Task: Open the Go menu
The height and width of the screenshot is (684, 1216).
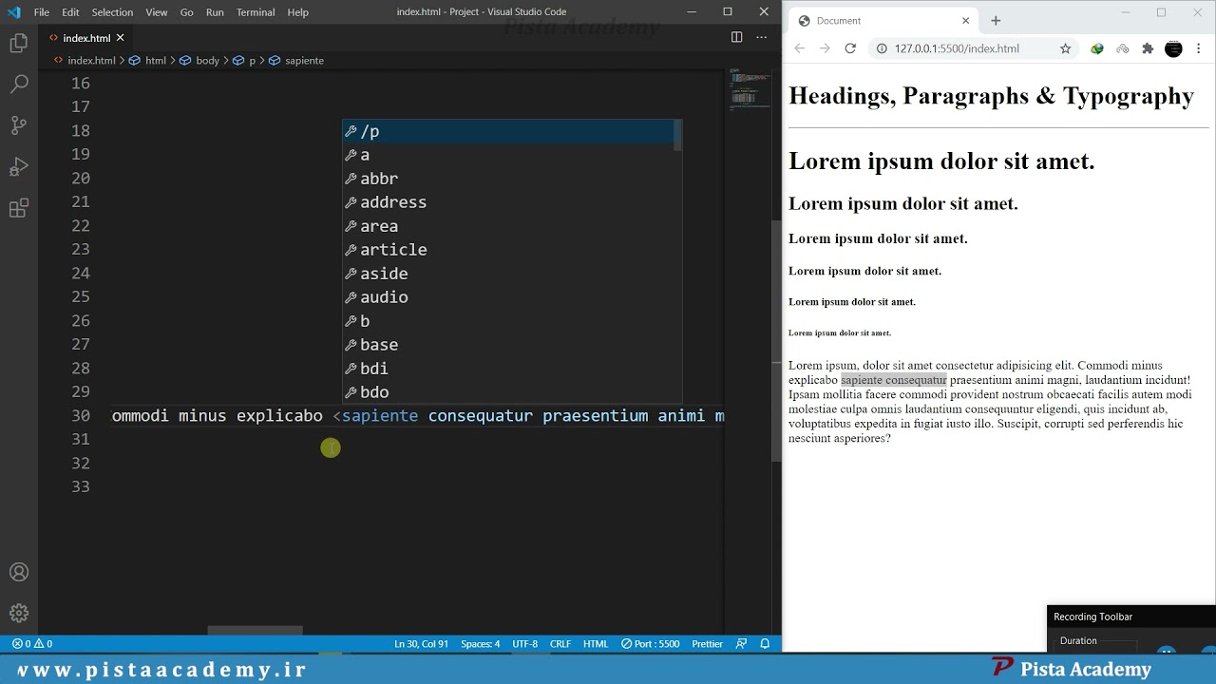Action: pos(186,12)
